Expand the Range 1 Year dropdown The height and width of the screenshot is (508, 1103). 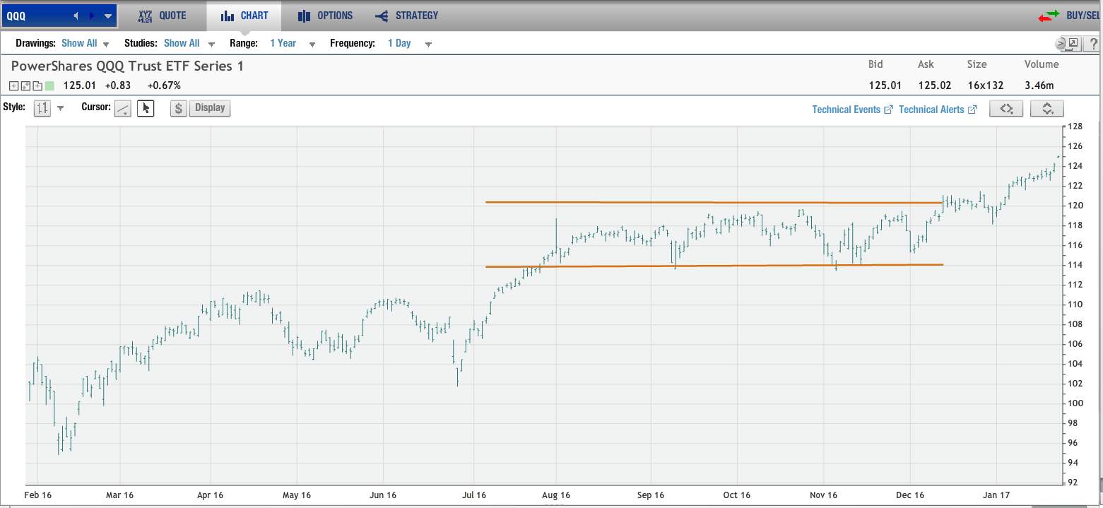point(293,43)
